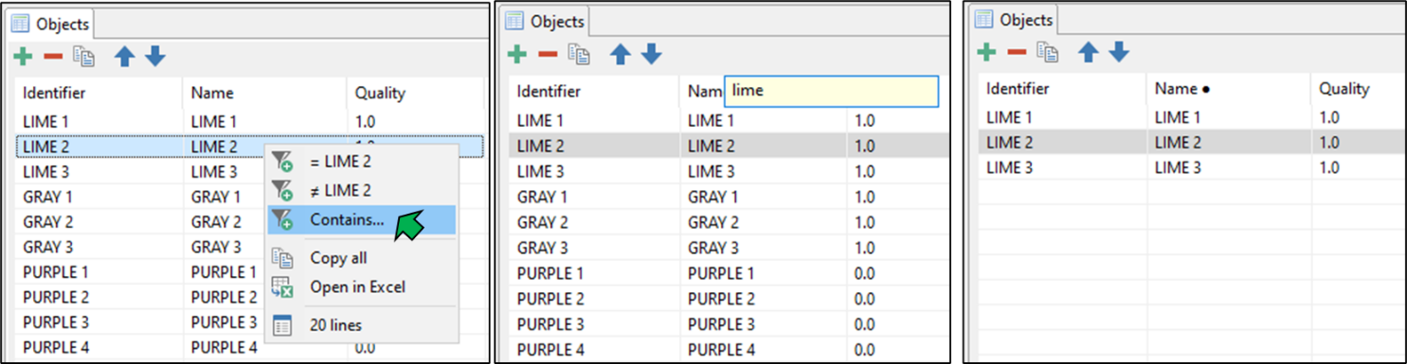This screenshot has height=364, width=1407.
Task: Select GRAY 1 name cell in middle panel
Action: 763,198
